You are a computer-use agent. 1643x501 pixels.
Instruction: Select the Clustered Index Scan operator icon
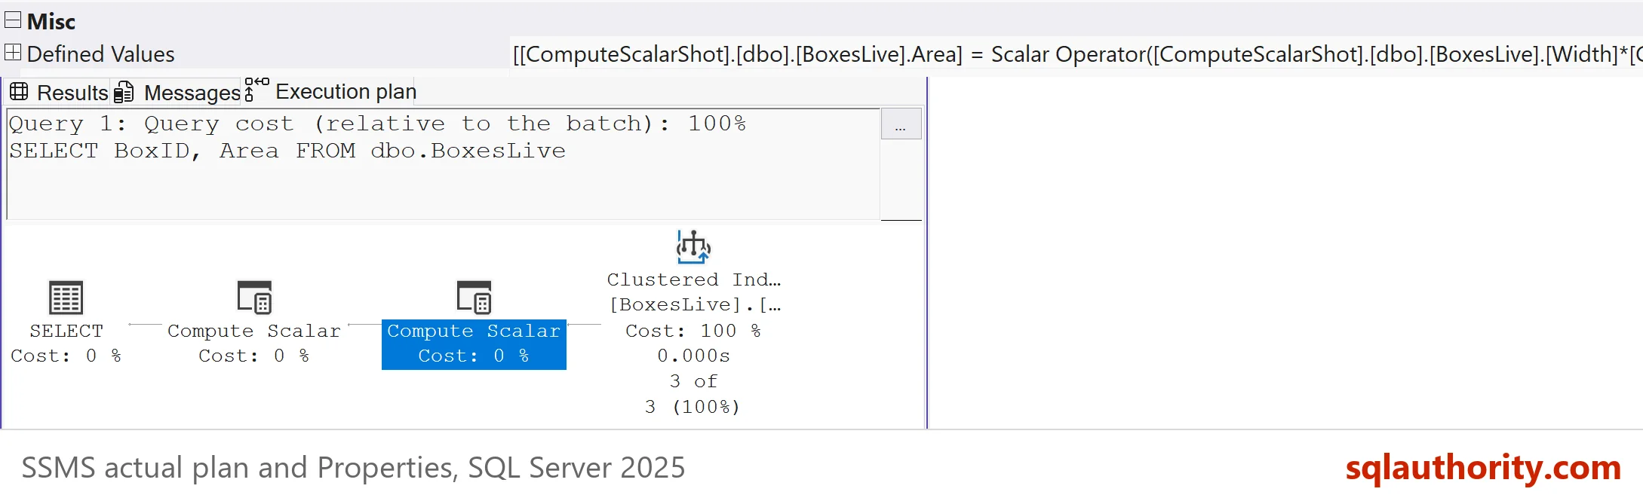point(693,247)
